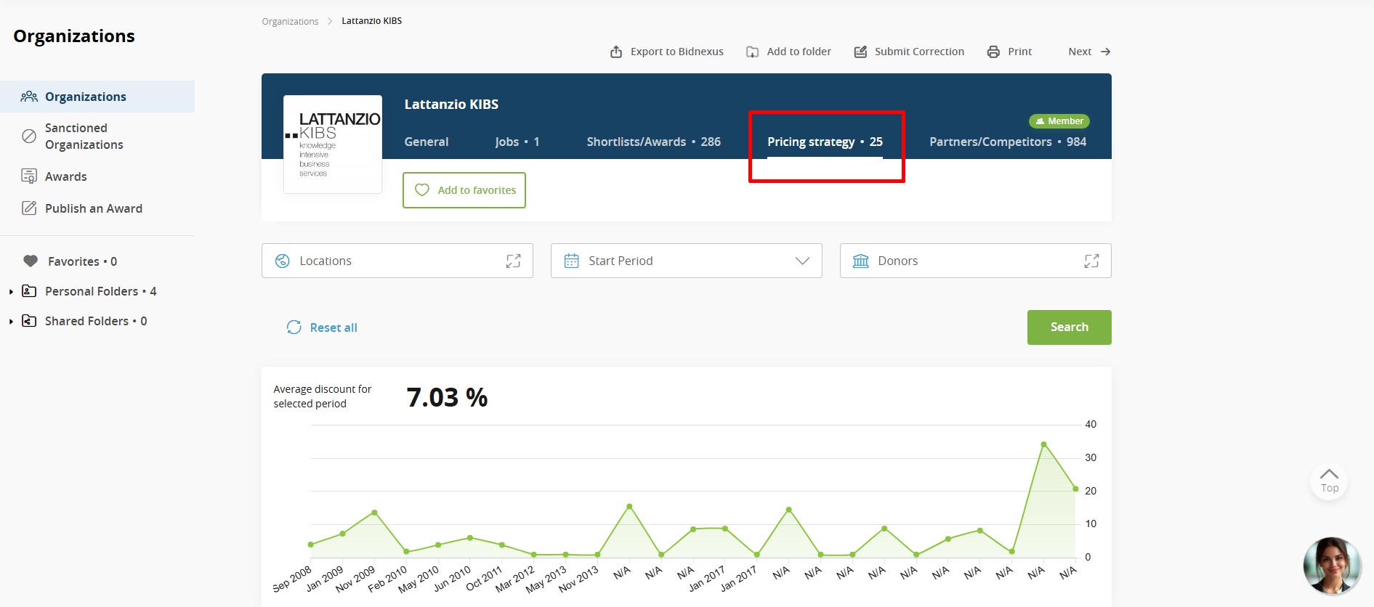Click the Add to folder icon

(753, 52)
